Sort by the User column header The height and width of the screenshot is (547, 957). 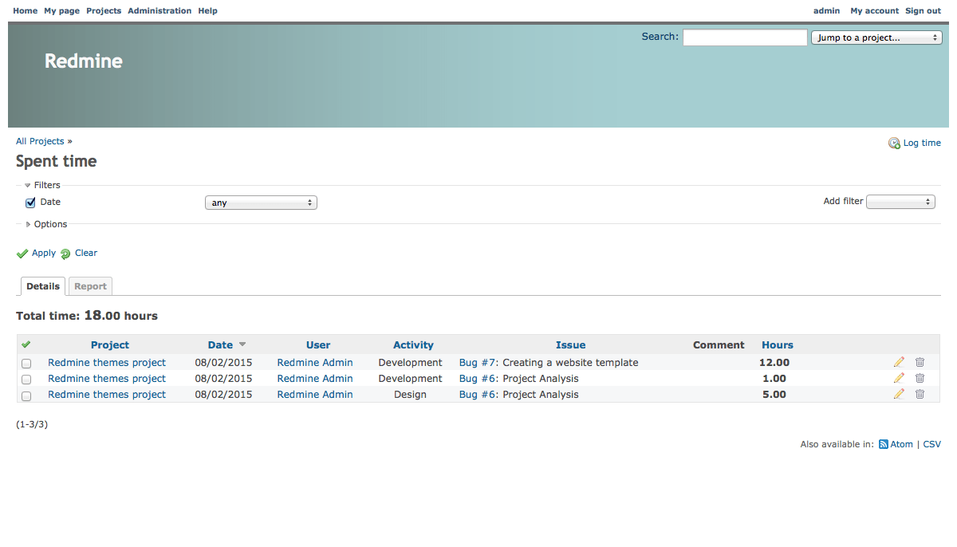(318, 345)
